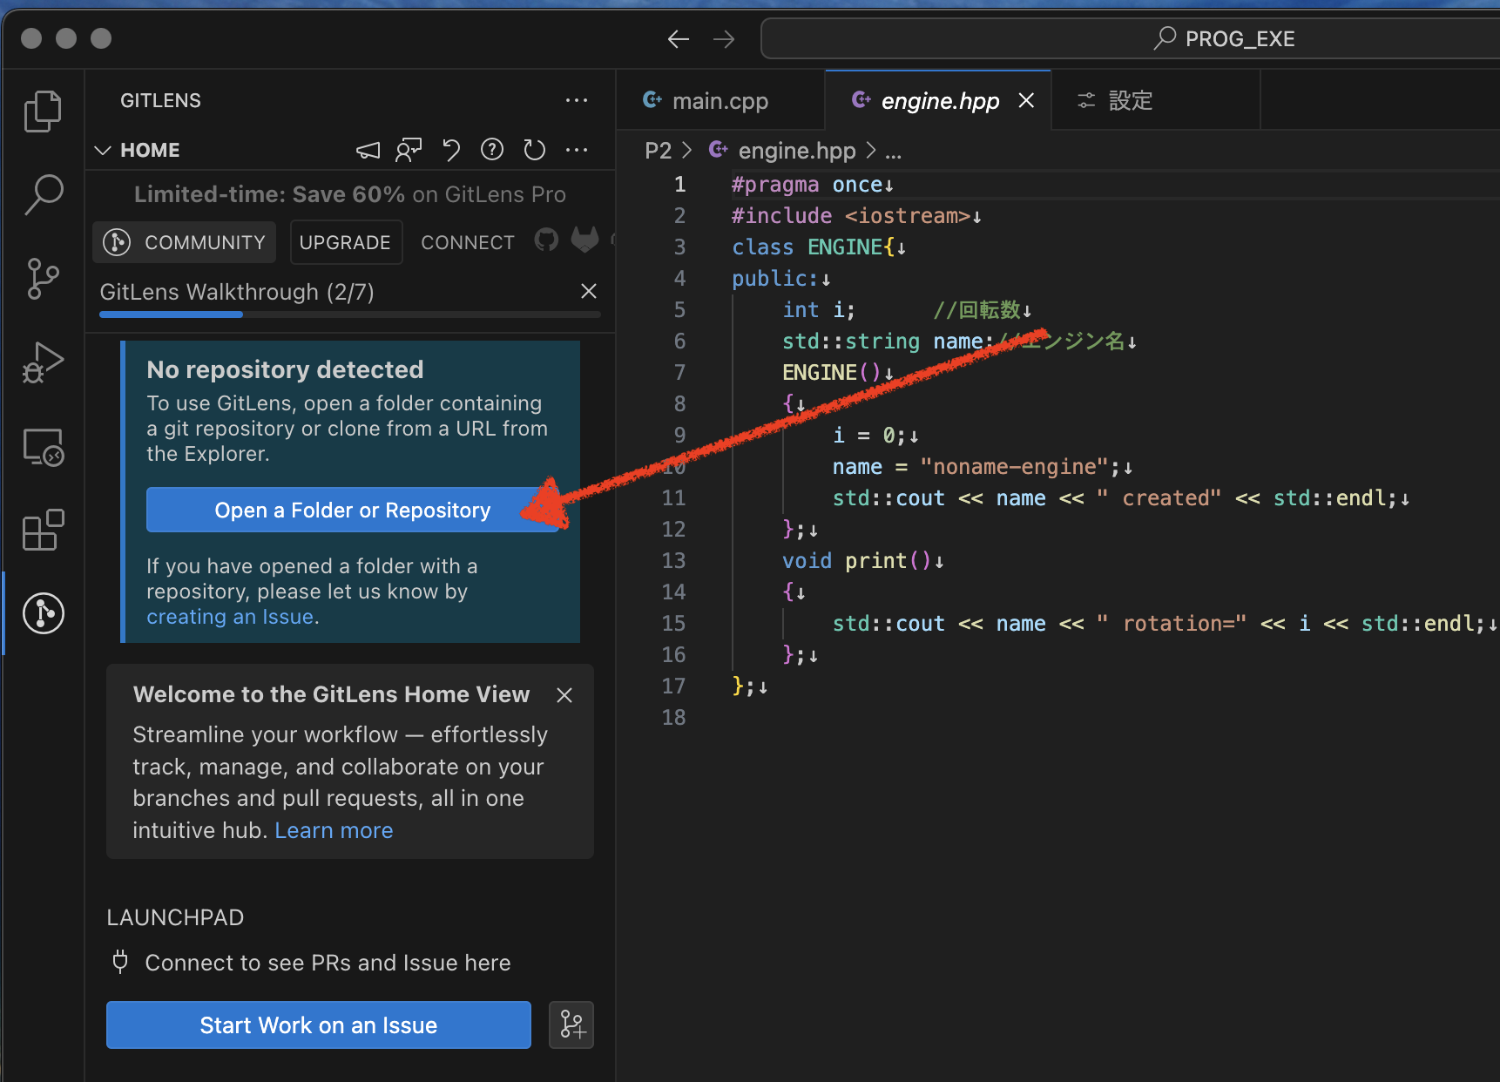1500x1082 pixels.
Task: Open Extensions view in activity bar
Action: (x=43, y=530)
